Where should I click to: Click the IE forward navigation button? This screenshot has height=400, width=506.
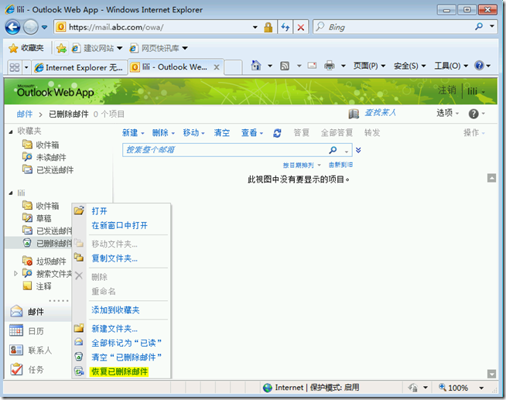[31, 27]
